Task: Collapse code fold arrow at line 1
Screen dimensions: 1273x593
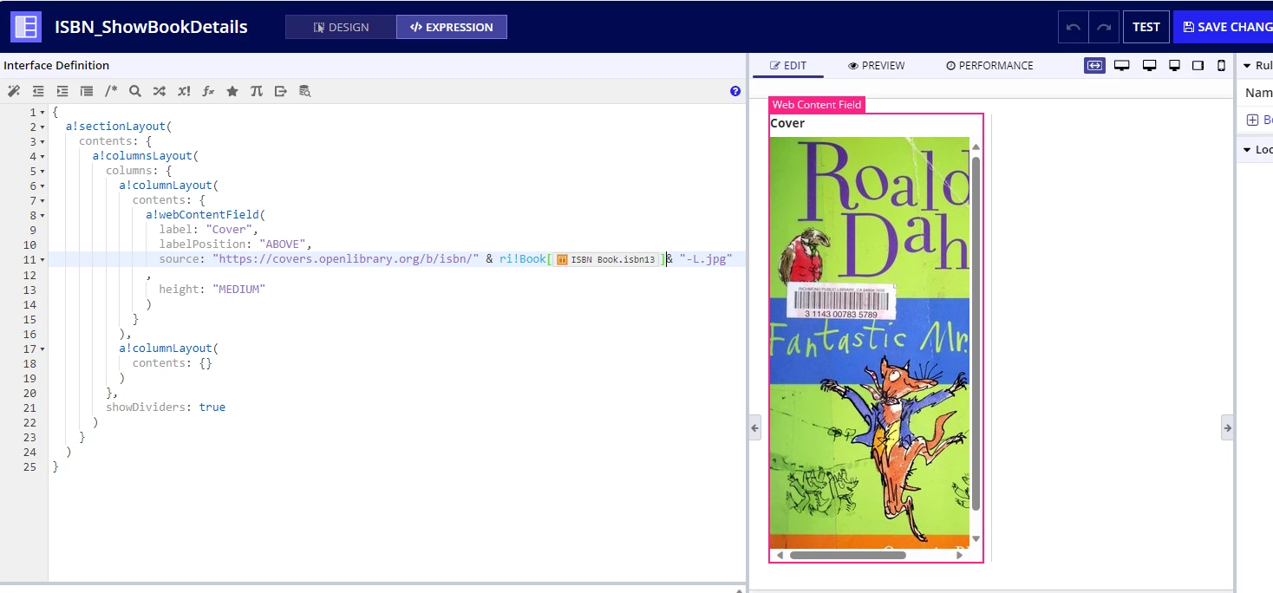Action: [42, 113]
